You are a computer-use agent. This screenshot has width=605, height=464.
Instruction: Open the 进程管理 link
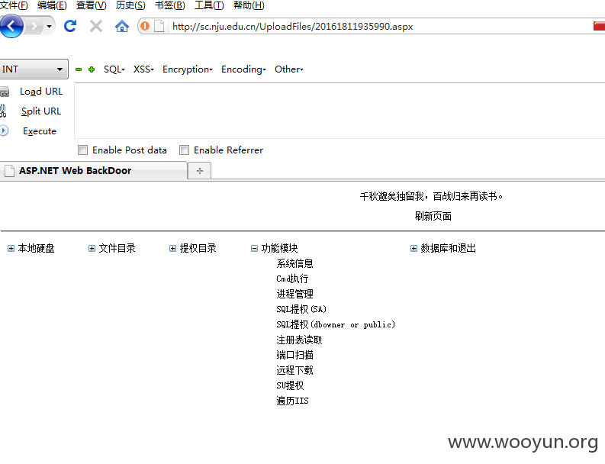[x=294, y=294]
